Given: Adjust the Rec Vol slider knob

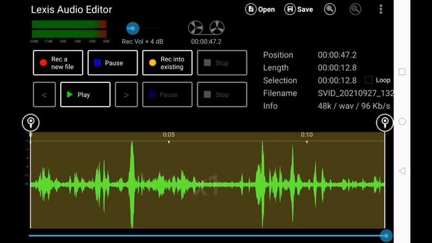Looking at the screenshot, I should [132, 28].
